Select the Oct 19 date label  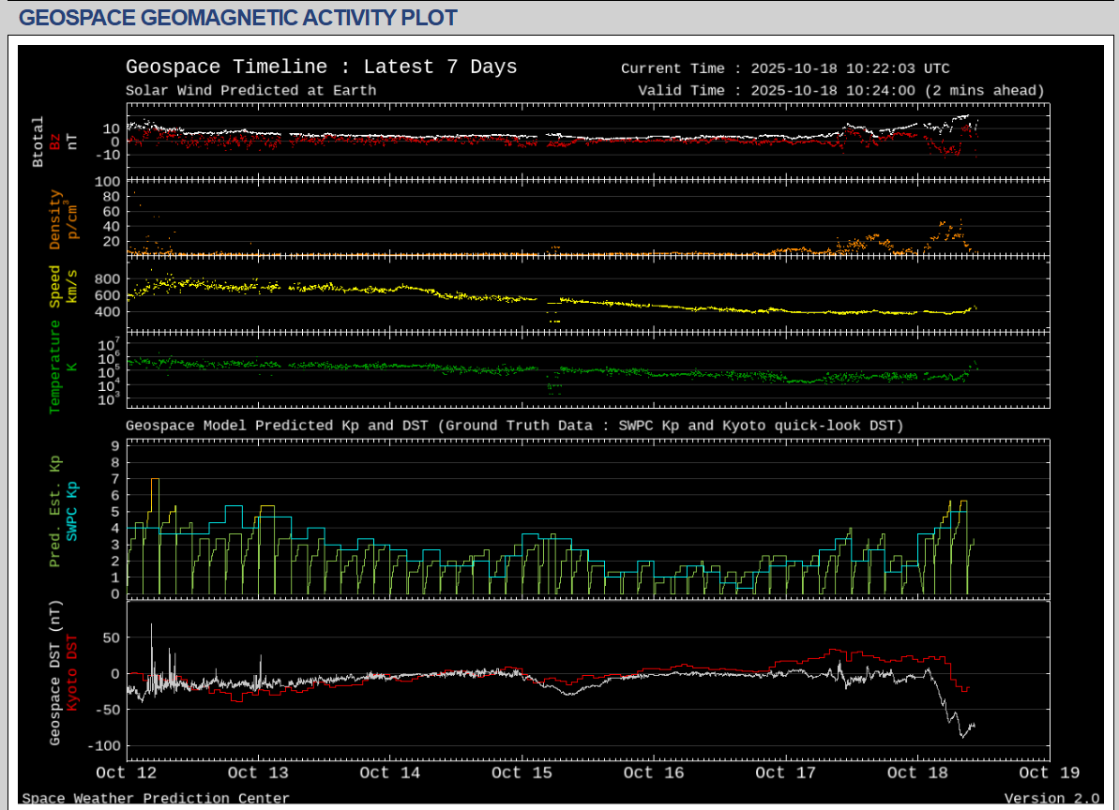point(1050,772)
